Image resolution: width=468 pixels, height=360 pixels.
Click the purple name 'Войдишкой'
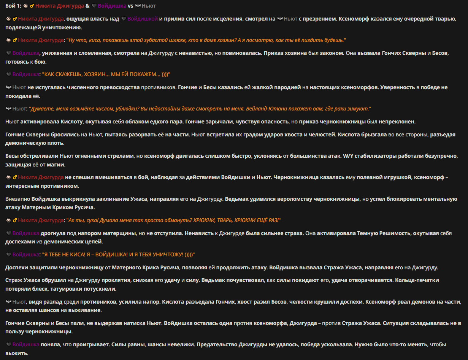pyautogui.click(x=142, y=19)
